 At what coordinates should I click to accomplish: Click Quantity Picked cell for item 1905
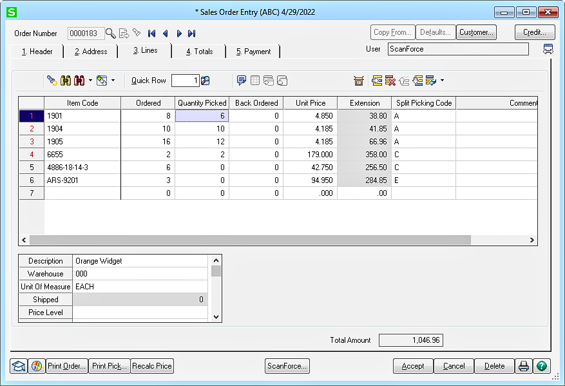coord(202,142)
